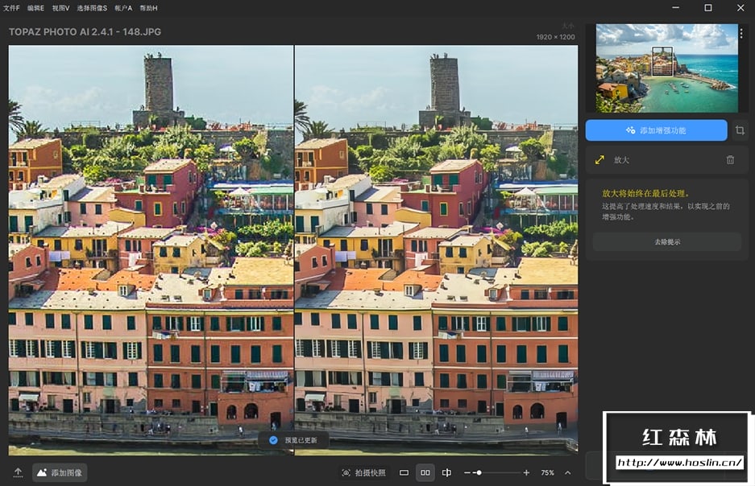Screen dimensions: 755x486
Task: Click the zoom out minus icon
Action: tap(467, 472)
